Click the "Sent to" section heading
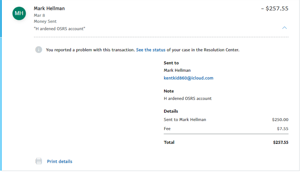Image resolution: width=307 pixels, height=176 pixels. coord(171,63)
